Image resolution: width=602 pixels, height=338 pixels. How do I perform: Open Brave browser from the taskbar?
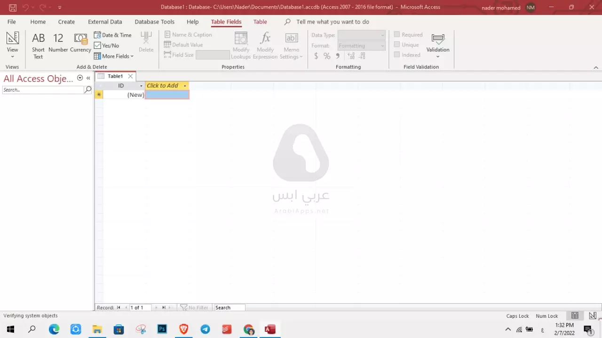(183, 329)
